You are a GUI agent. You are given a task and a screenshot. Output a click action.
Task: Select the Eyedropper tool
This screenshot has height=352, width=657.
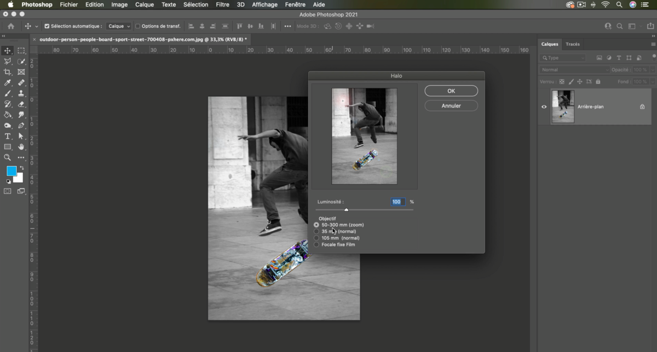tap(8, 83)
